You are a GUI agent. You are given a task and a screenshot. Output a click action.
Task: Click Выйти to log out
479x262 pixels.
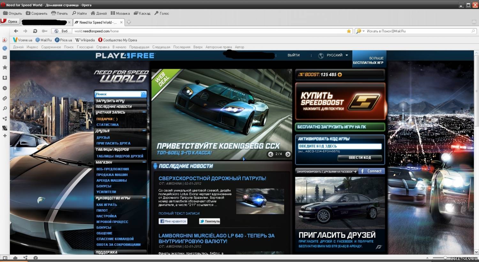coord(293,55)
